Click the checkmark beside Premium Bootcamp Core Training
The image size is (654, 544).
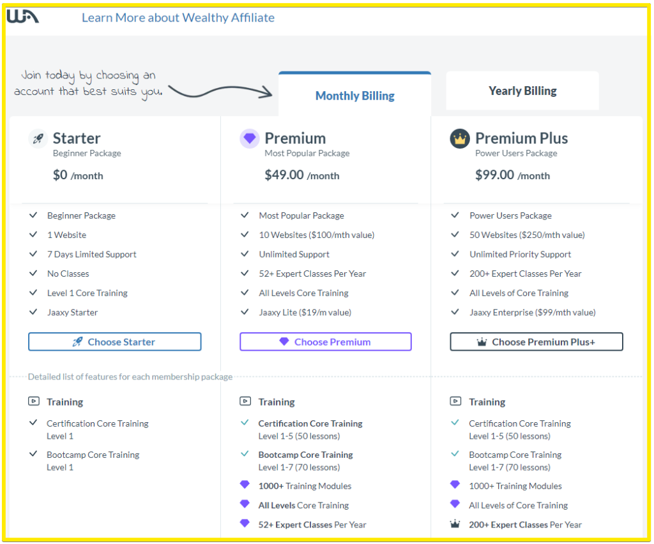[x=245, y=453]
